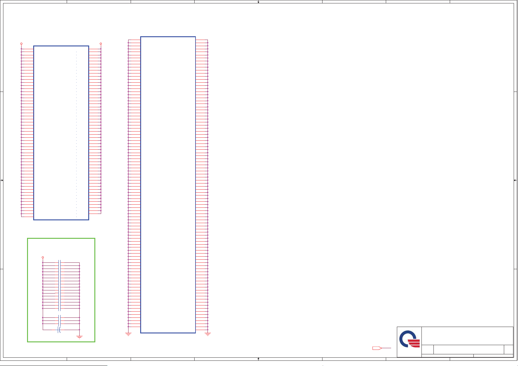Select the large blue component rectangle in center

coord(168,184)
